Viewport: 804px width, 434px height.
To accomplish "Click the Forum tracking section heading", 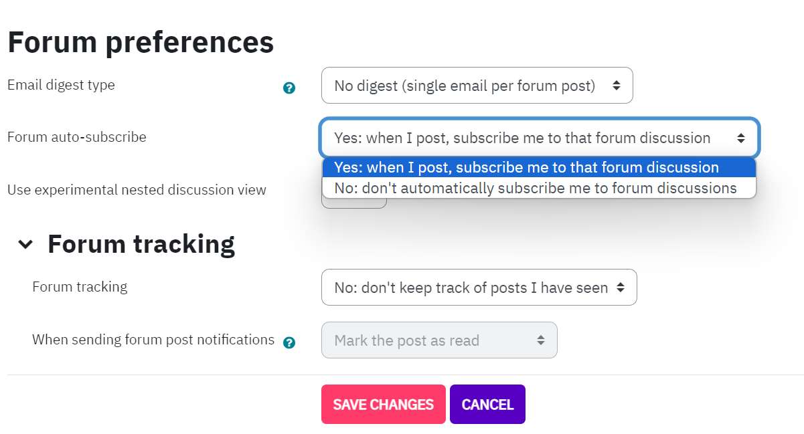I will tap(141, 244).
